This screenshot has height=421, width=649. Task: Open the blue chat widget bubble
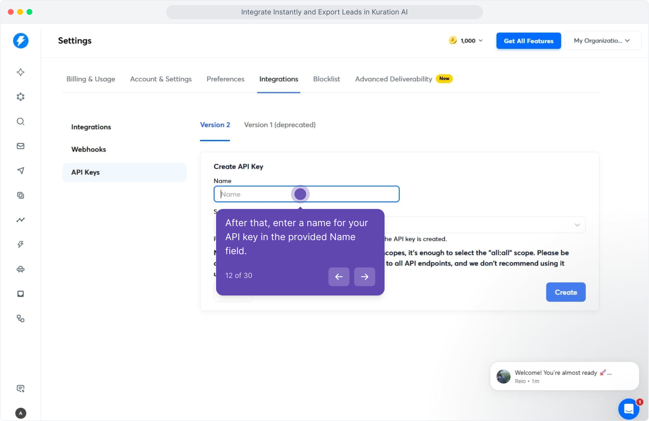pos(629,409)
